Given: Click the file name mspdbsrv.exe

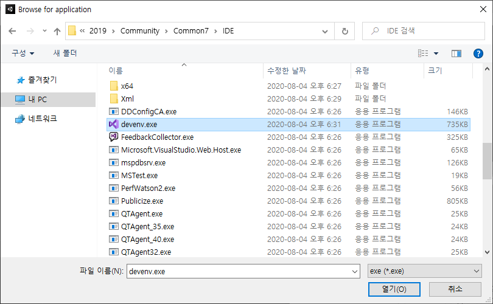Looking at the screenshot, I should [143, 163].
